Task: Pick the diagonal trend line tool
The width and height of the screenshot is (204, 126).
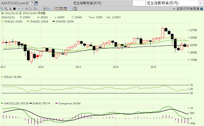Action: click(22, 8)
